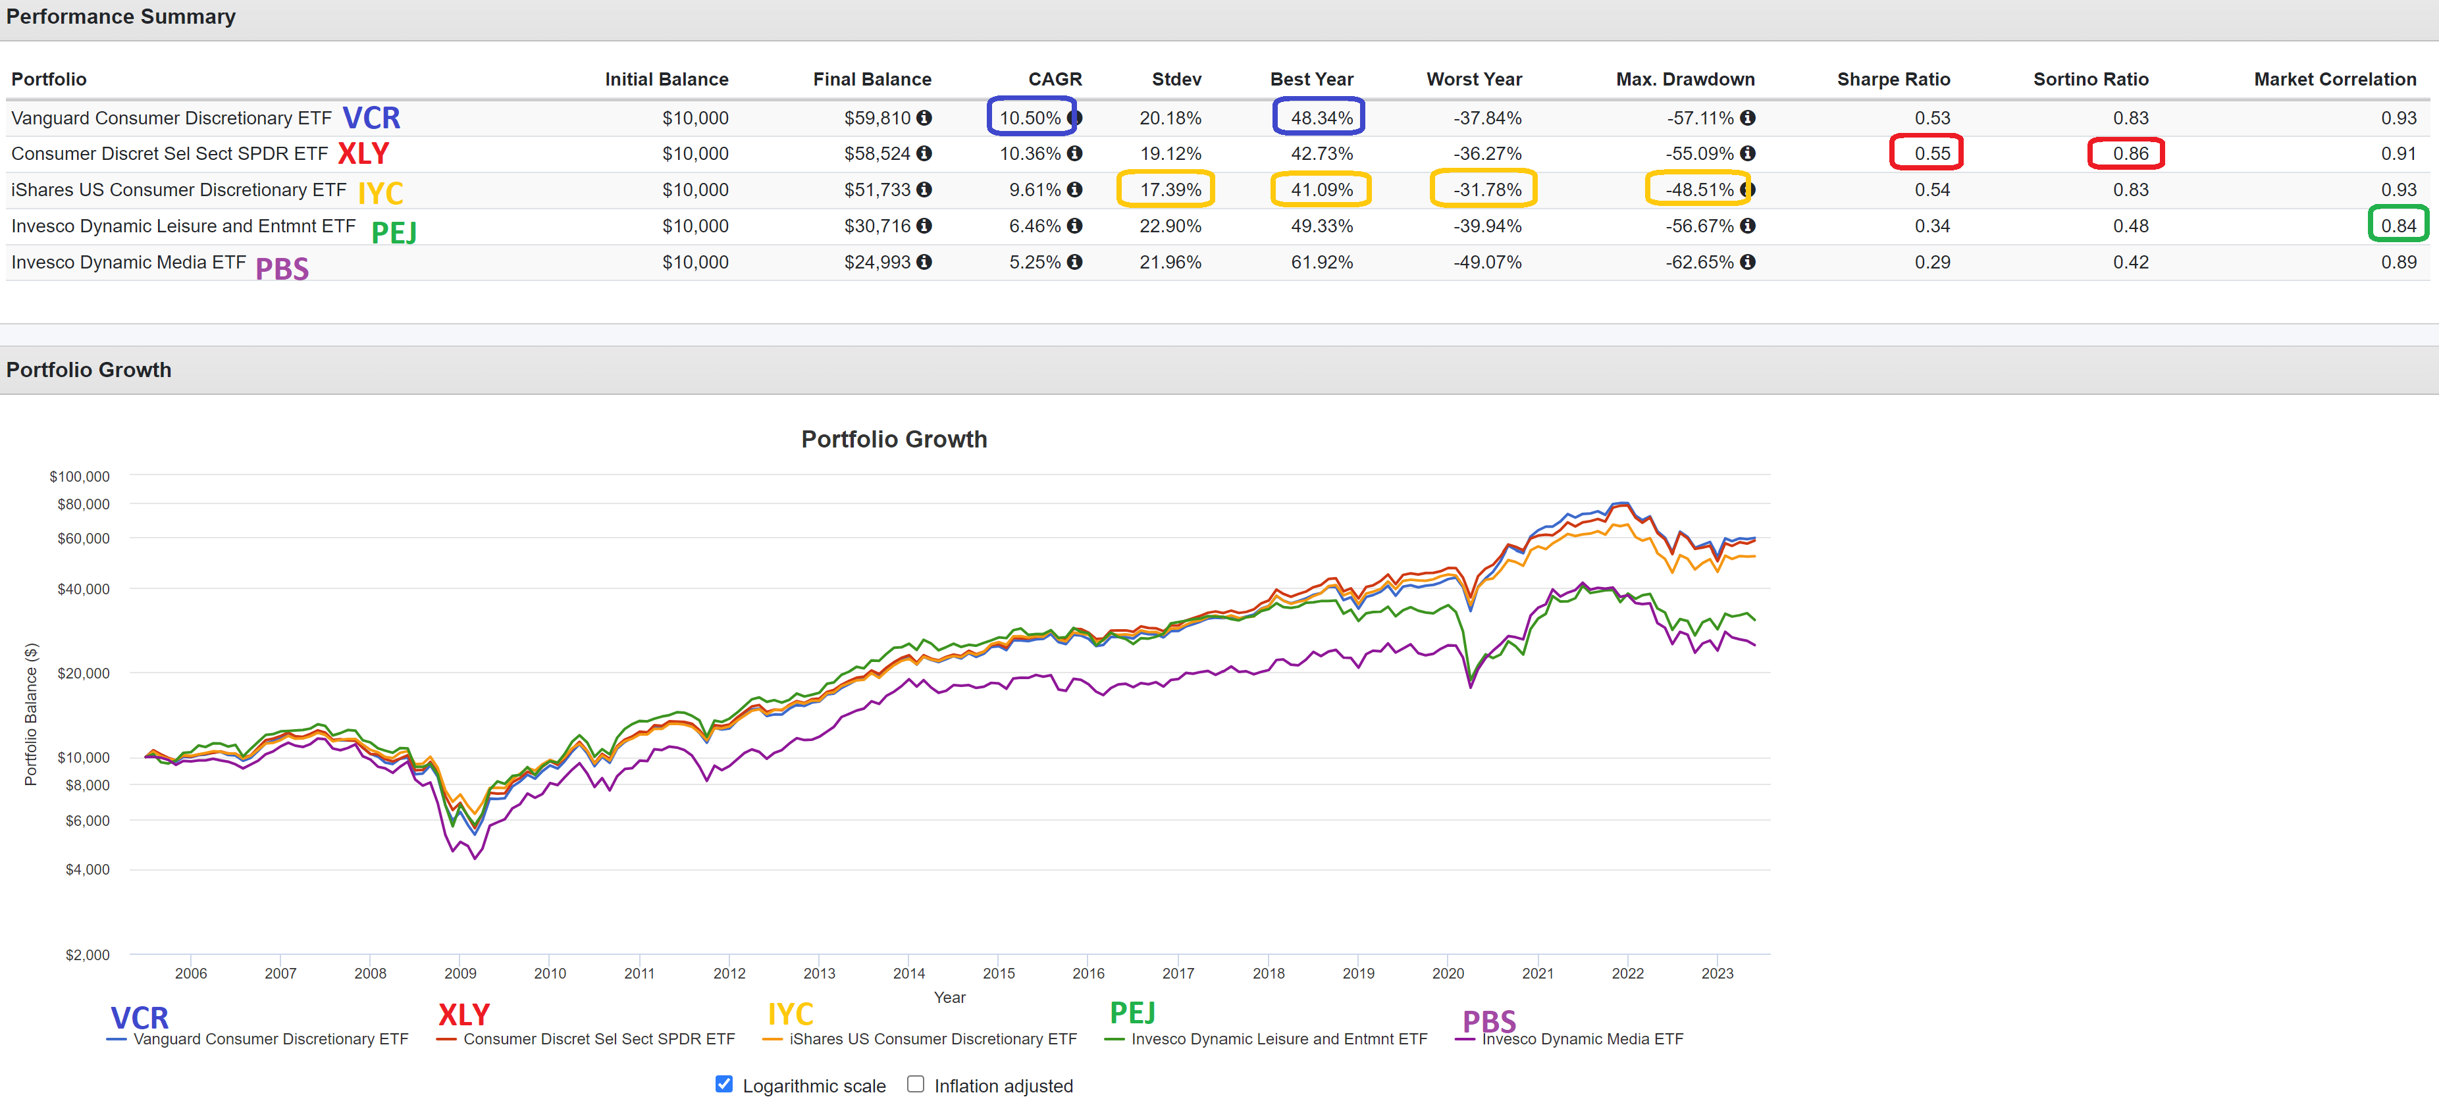The image size is (2439, 1099).
Task: Click the 61.92% Best Year value
Action: pyautogui.click(x=1322, y=262)
